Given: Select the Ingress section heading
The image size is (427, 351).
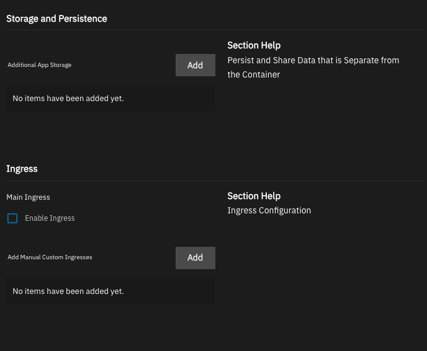Looking at the screenshot, I should [22, 169].
